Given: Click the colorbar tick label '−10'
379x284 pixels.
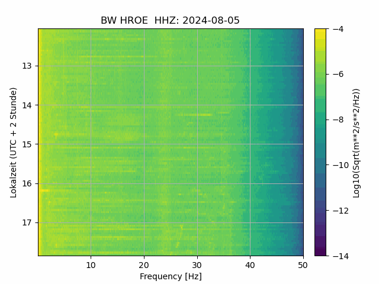Looking at the screenshot, I should pyautogui.click(x=341, y=165).
